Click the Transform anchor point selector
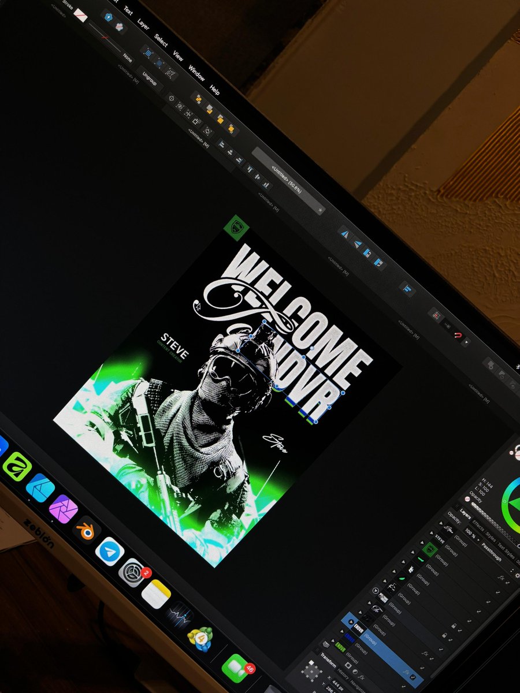This screenshot has height=693, width=520. coord(311,671)
